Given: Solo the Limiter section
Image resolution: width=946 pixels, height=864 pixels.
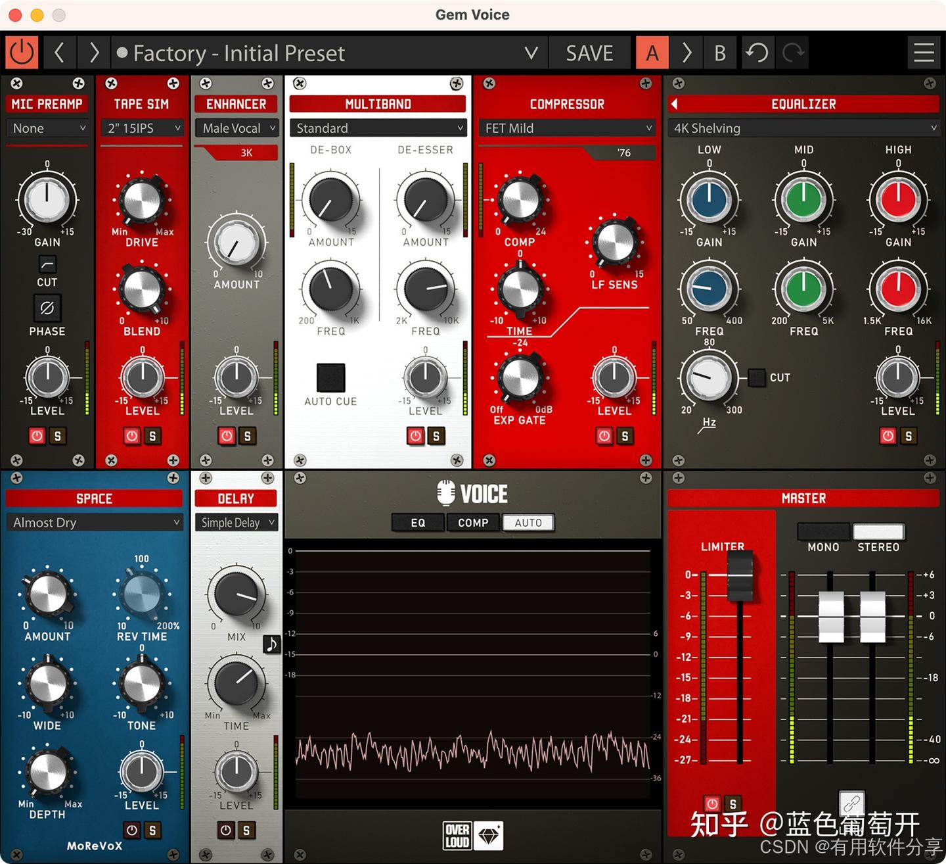Looking at the screenshot, I should point(732,804).
